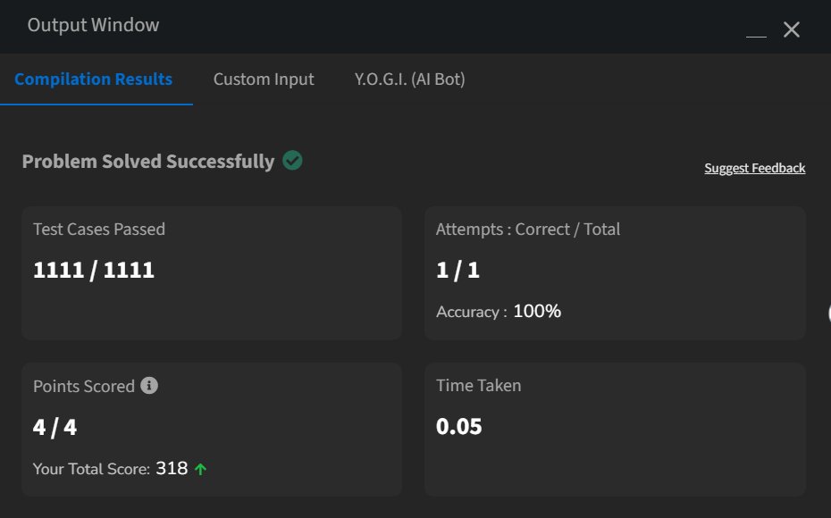
Task: Click the Your Total Score 318 text
Action: click(110, 469)
